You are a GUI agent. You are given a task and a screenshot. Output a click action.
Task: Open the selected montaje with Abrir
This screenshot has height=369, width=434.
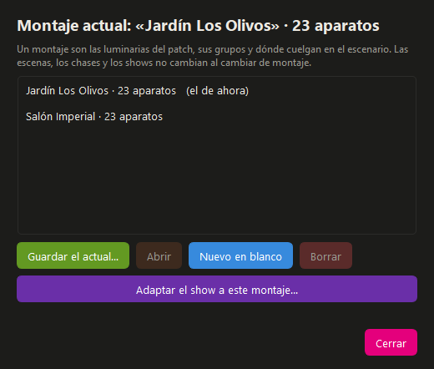[159, 255]
